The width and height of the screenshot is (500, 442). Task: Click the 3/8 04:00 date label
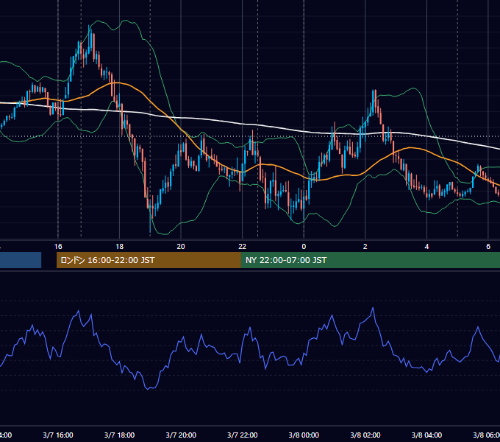(x=426, y=435)
